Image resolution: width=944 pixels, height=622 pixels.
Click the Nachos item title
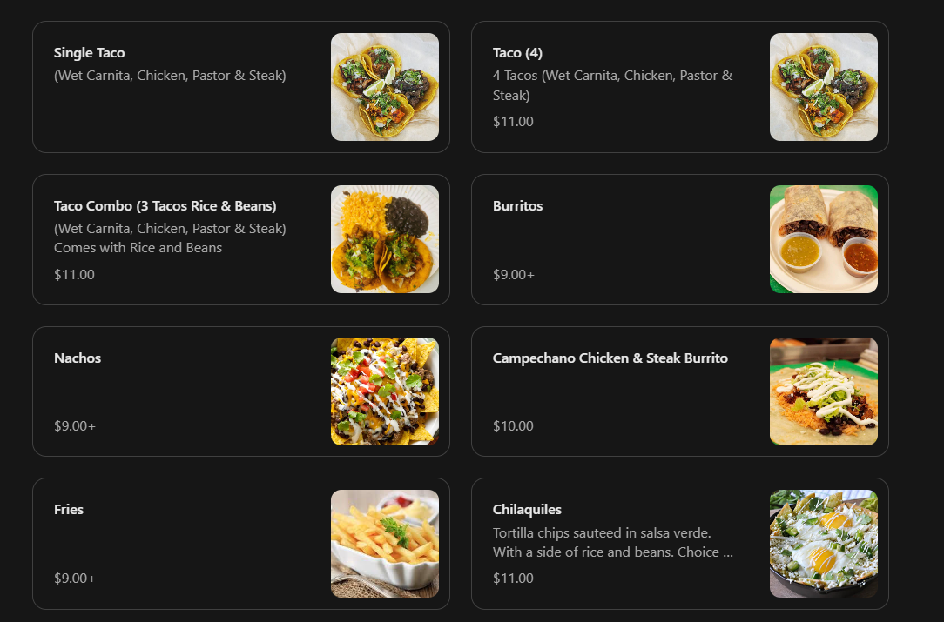(x=78, y=358)
